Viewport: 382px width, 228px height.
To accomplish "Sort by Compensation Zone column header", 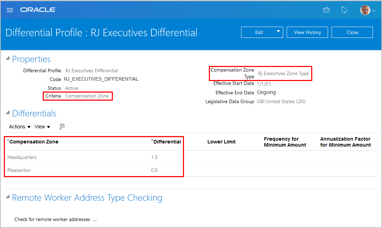I will (34, 142).
